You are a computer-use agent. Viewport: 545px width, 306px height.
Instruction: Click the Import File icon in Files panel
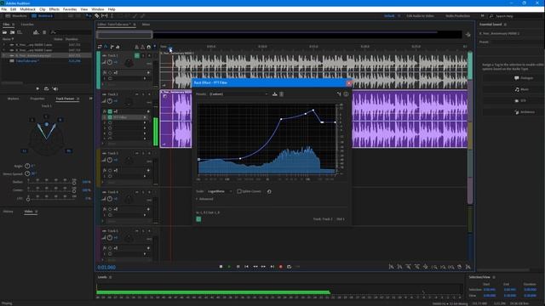(12, 32)
